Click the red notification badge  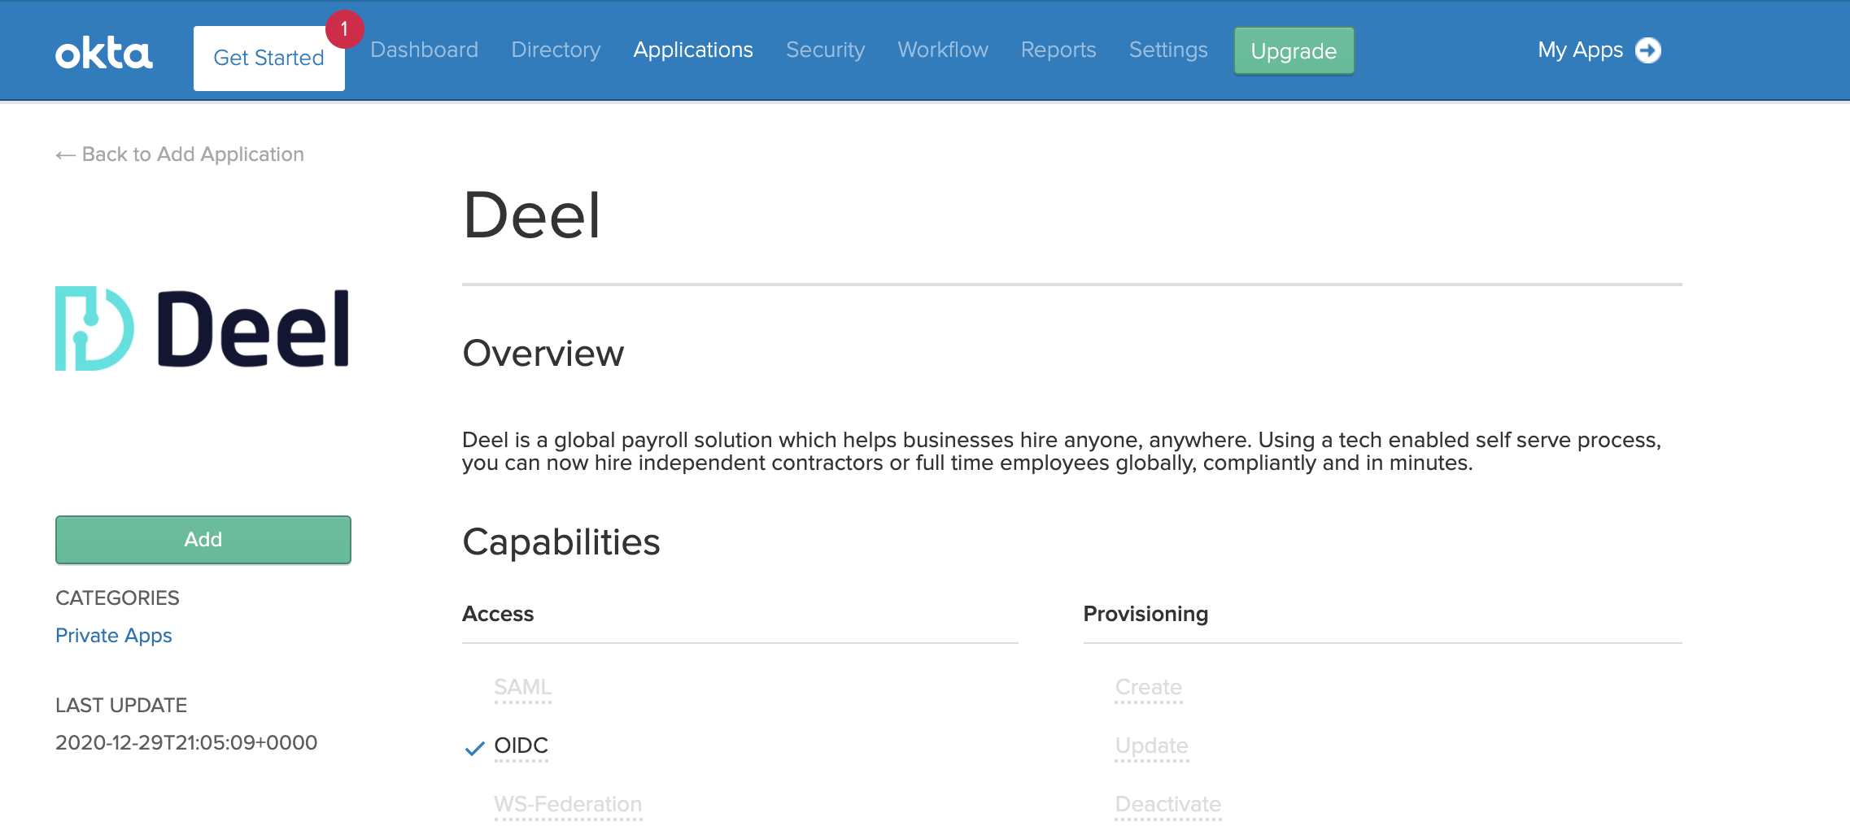(344, 29)
